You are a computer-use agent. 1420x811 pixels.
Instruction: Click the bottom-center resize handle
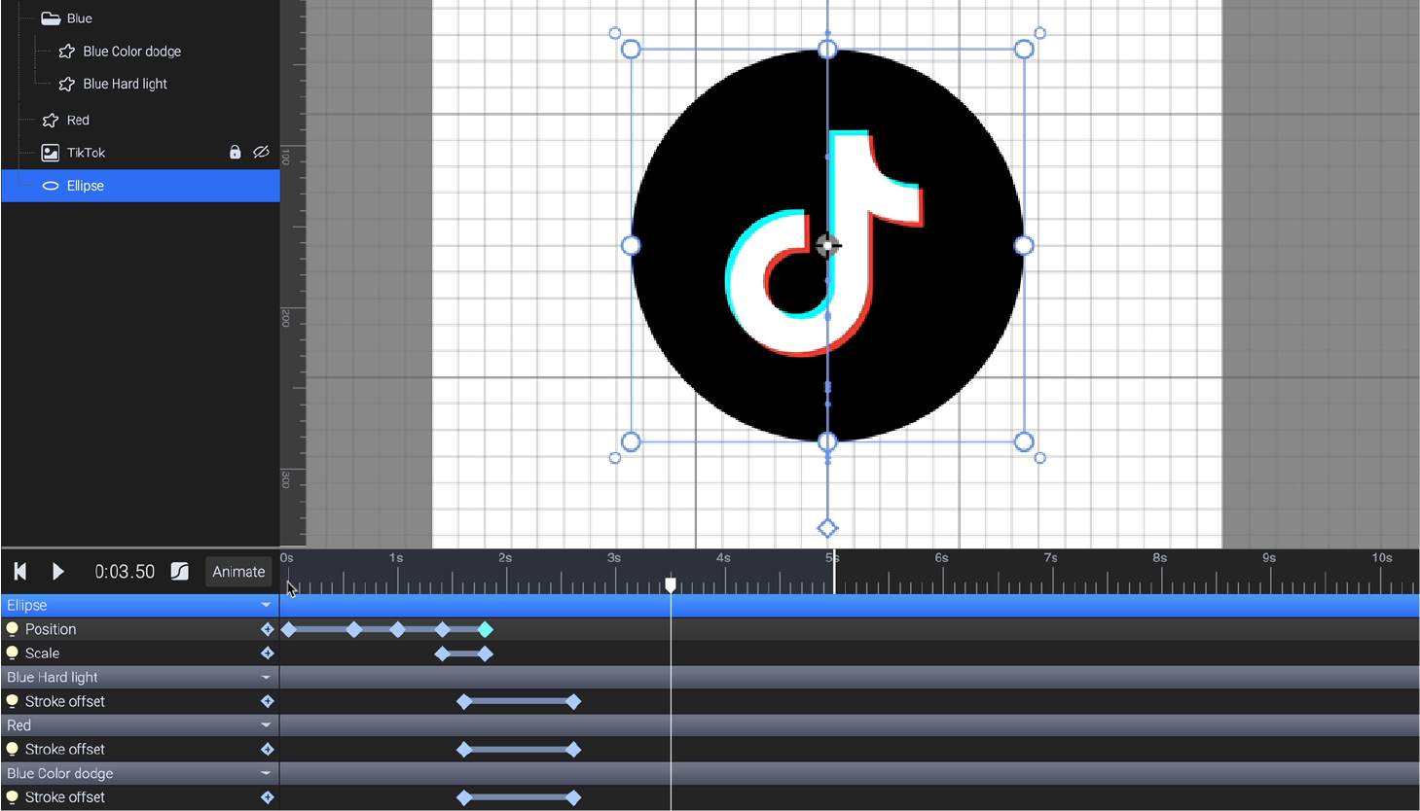click(827, 442)
